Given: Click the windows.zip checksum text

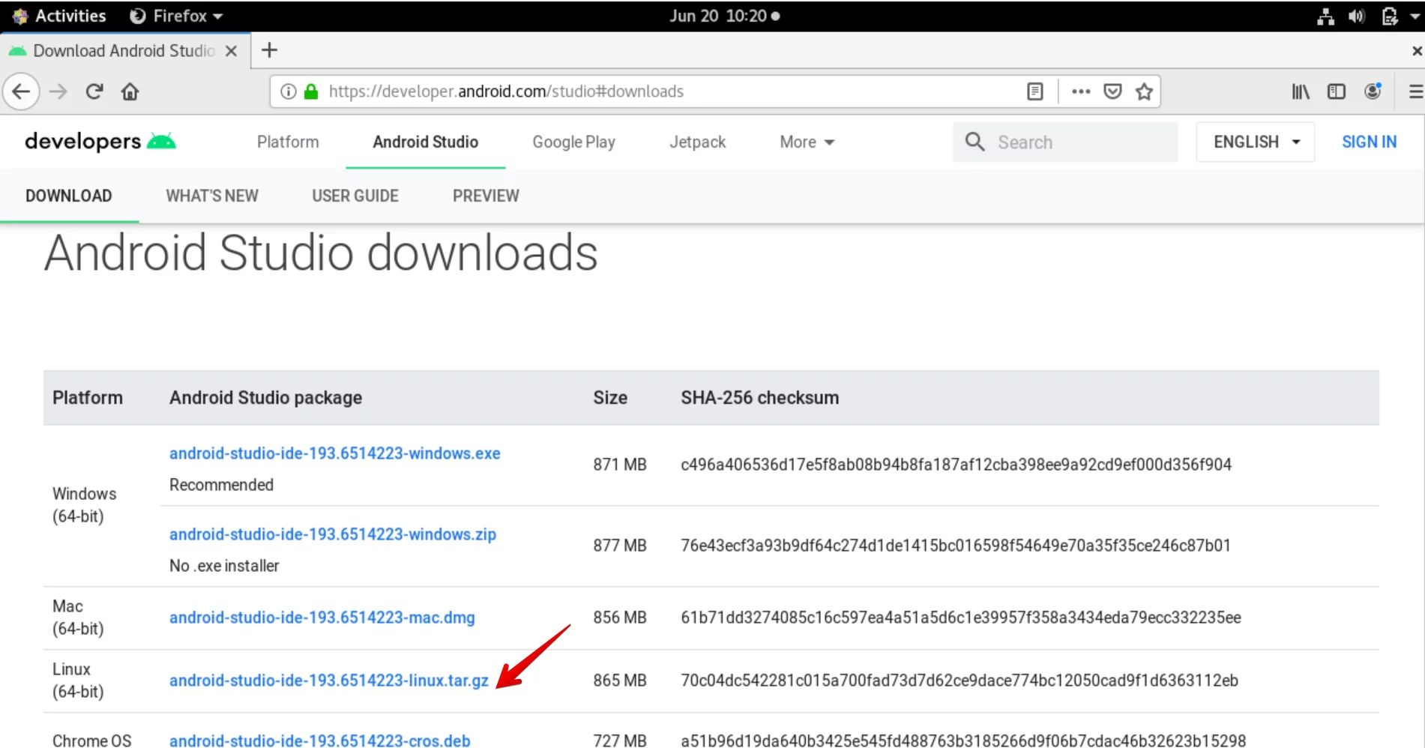Looking at the screenshot, I should [955, 546].
